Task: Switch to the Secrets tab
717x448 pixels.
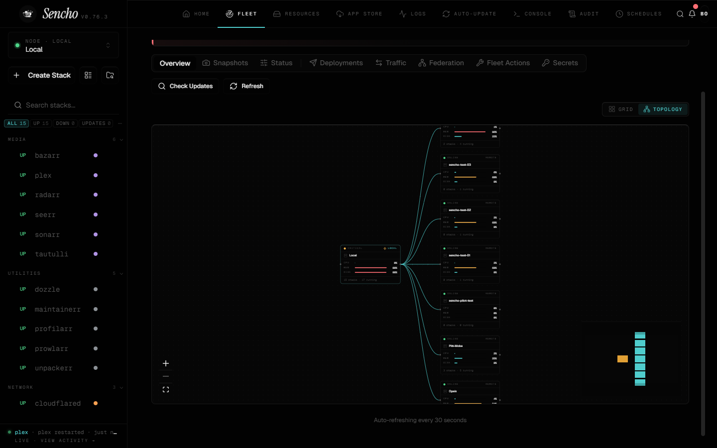Action: (x=560, y=63)
